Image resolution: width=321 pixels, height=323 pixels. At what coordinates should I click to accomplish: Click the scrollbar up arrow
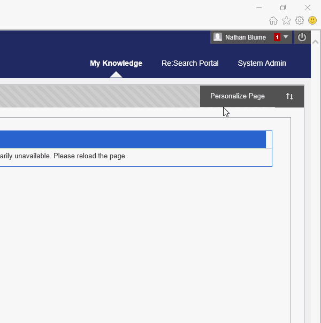tap(316, 42)
